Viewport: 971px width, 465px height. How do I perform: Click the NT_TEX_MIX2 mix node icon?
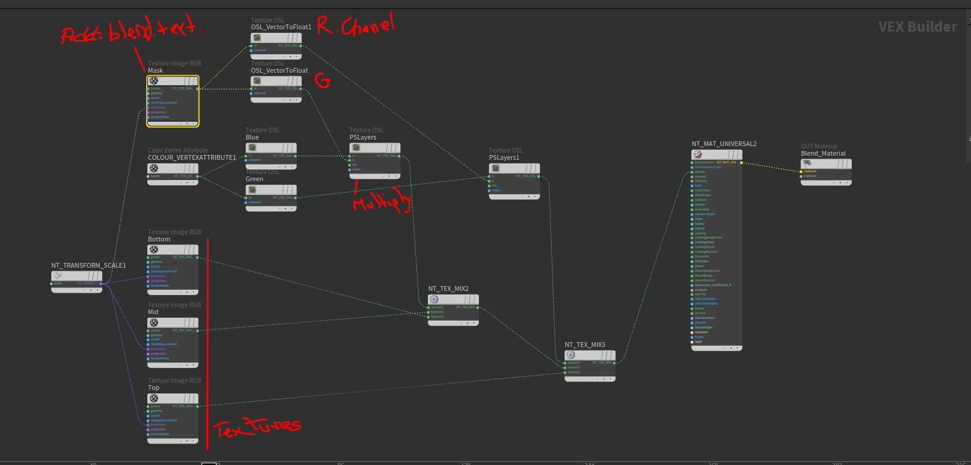click(x=434, y=299)
